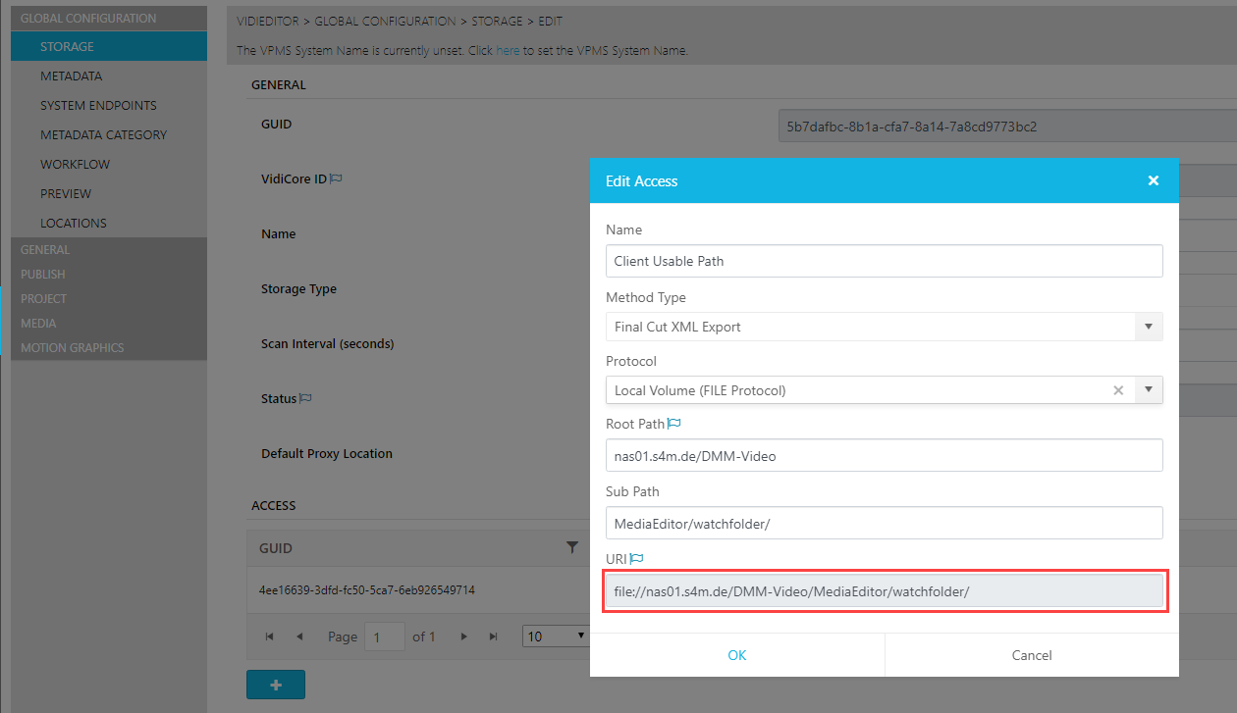Expand the Motion Graphics section
Screen dimensions: 1237x713
(x=72, y=347)
